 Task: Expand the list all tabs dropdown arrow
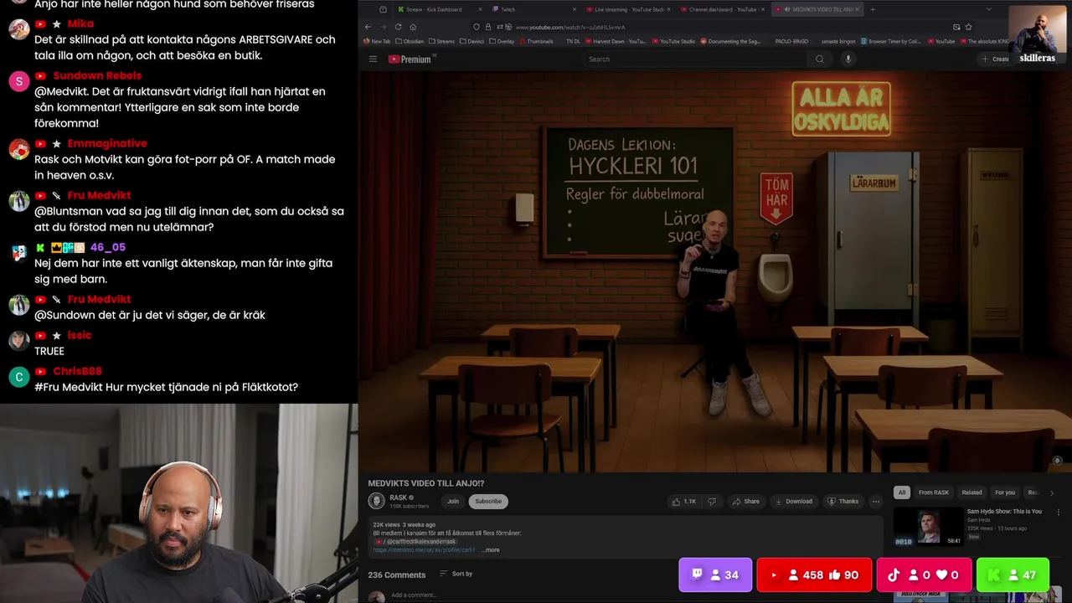tap(989, 9)
